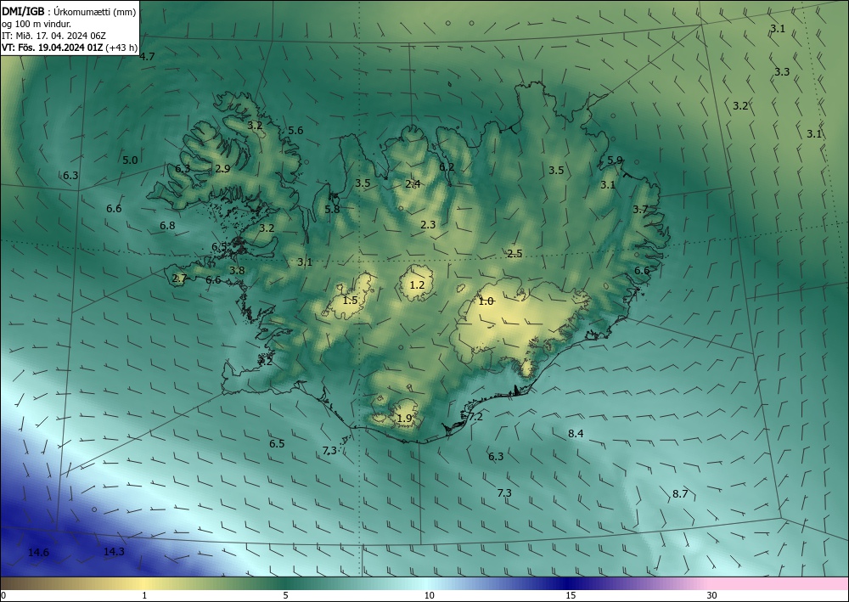Screen dimensions: 849x602
Task: Click the 2.4 value on the map
Action: (x=413, y=184)
